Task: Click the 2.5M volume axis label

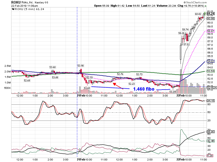Action: pos(8,66)
